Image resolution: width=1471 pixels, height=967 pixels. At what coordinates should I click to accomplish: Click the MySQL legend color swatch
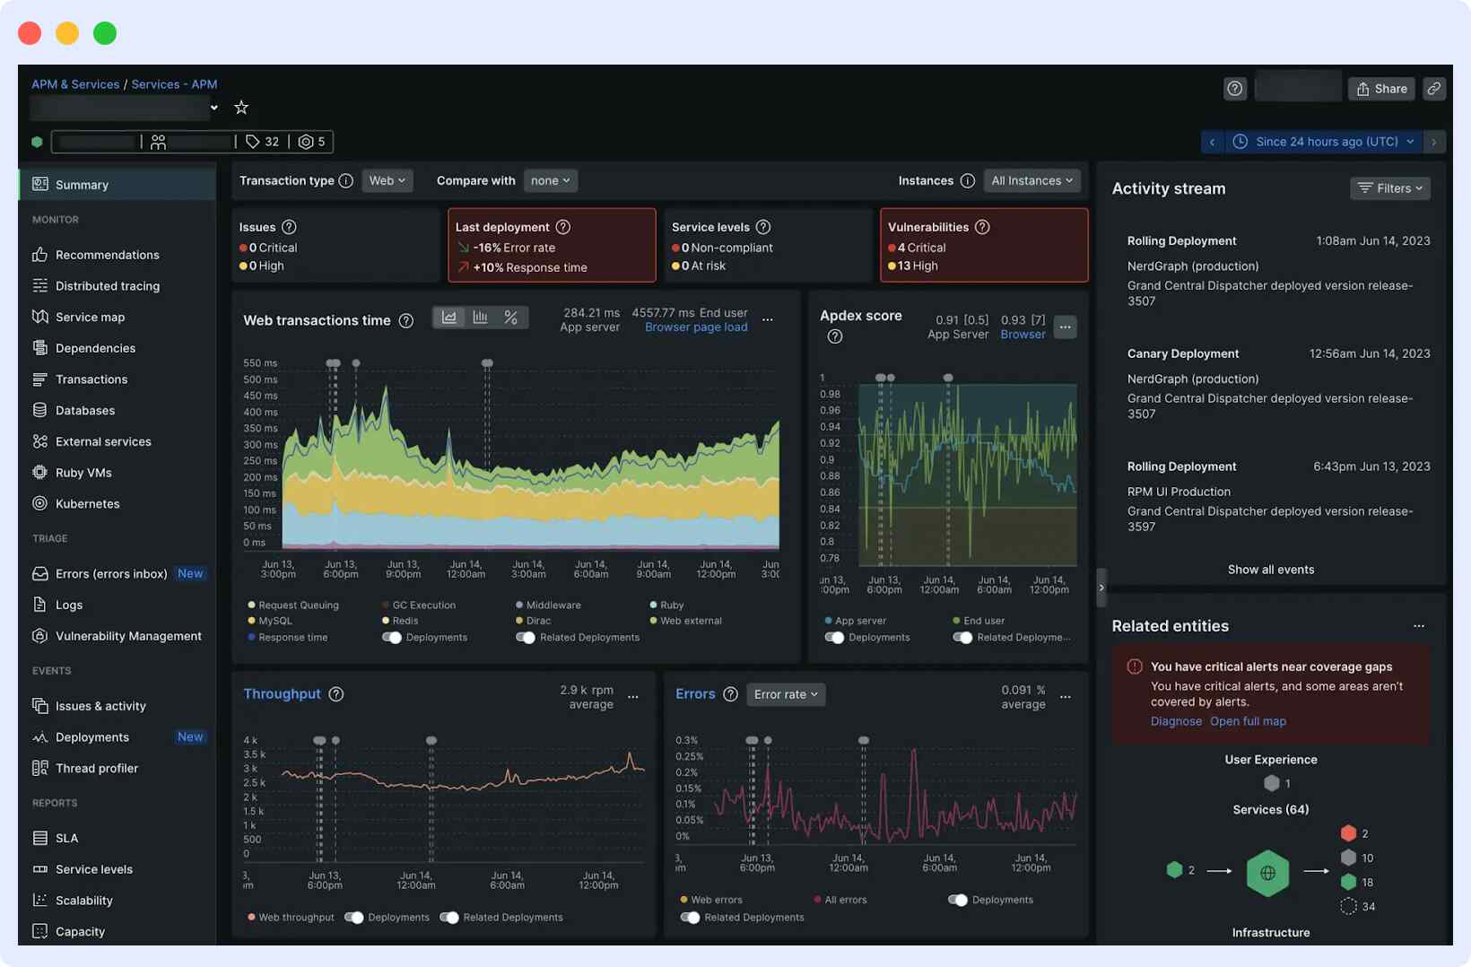coord(250,621)
